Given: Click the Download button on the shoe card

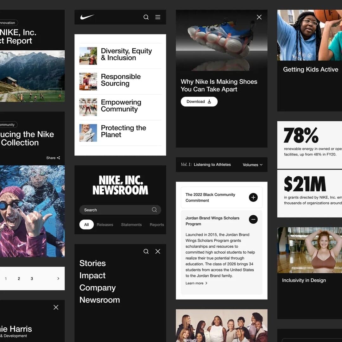Looking at the screenshot, I should click(199, 101).
